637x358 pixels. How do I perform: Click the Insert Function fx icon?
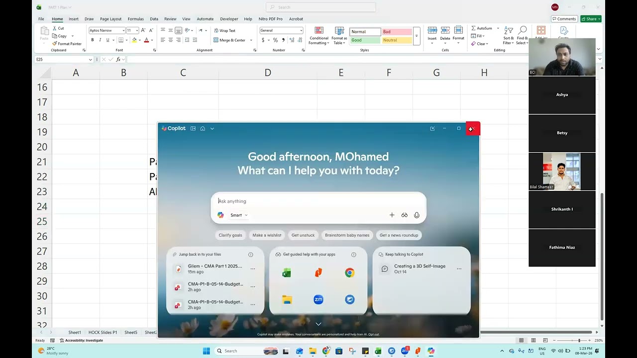coord(119,60)
